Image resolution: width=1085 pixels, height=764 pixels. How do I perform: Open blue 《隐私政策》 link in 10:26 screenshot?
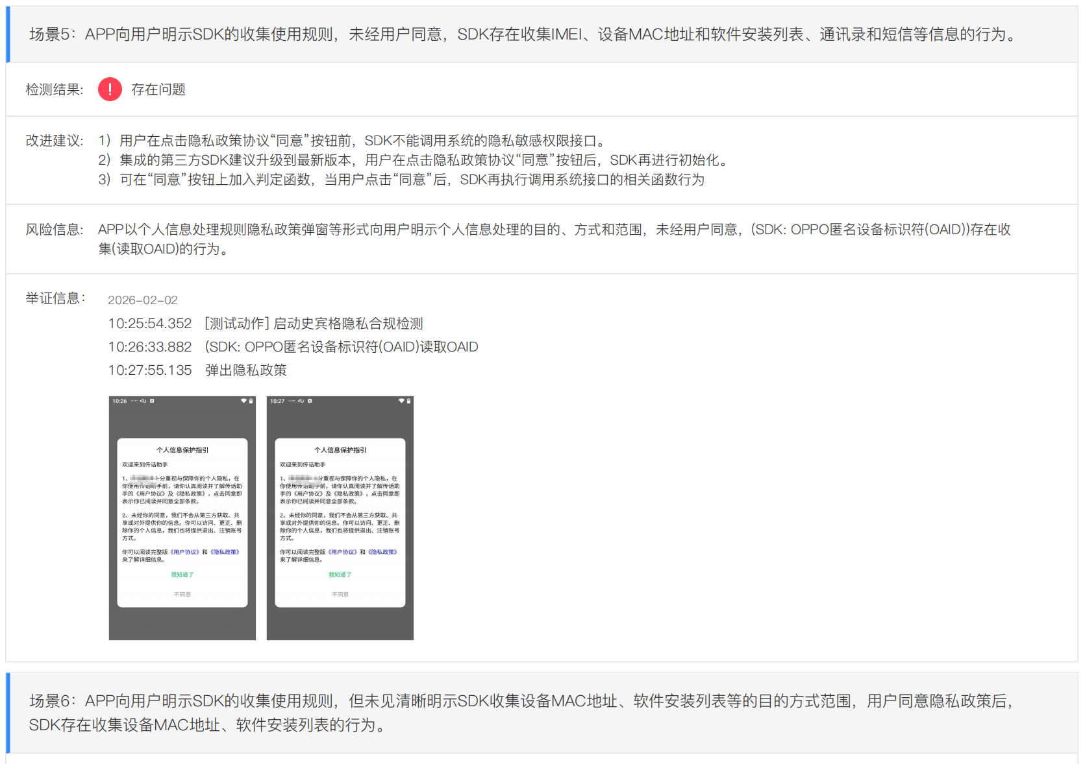(225, 552)
